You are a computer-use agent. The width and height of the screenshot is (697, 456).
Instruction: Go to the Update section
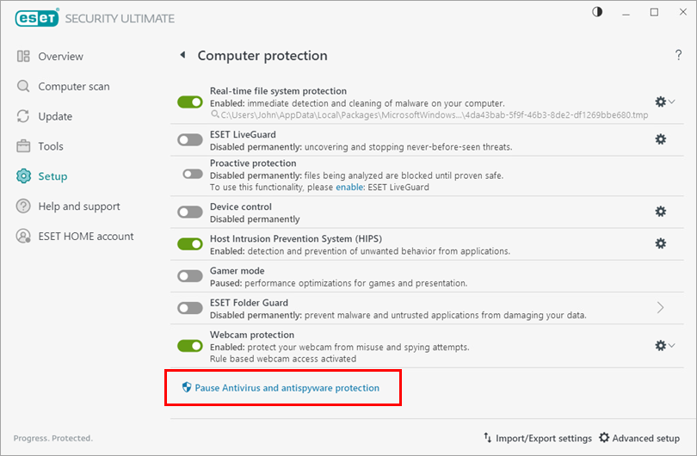click(x=55, y=116)
